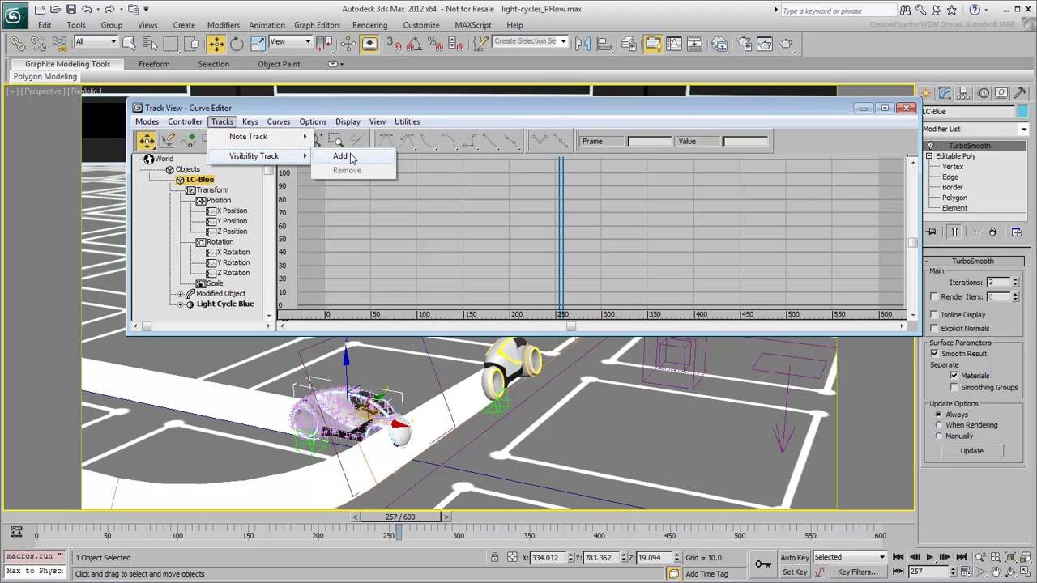
Task: Toggle Selection Lock padlock icon
Action: coord(494,557)
